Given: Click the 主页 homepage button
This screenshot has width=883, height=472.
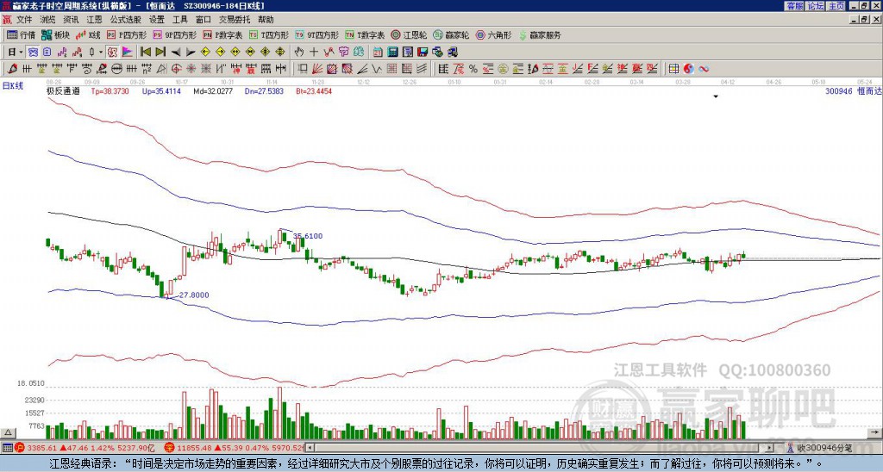Looking at the screenshot, I should coord(836,6).
